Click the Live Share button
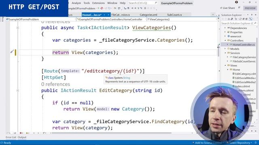Screen dimensions: 259x145 tap(227, 8)
